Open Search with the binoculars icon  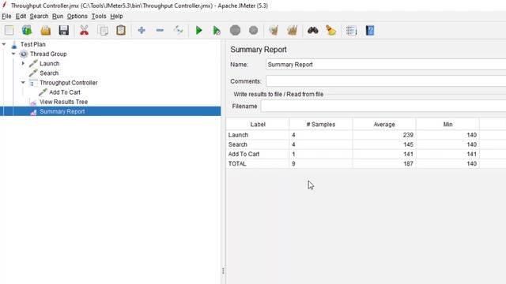pyautogui.click(x=313, y=30)
